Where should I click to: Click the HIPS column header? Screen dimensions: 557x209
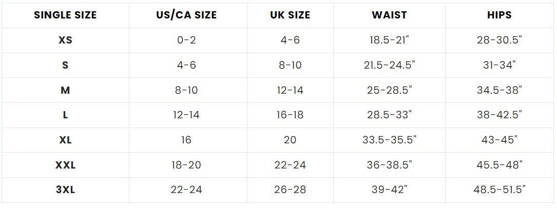[499, 15]
